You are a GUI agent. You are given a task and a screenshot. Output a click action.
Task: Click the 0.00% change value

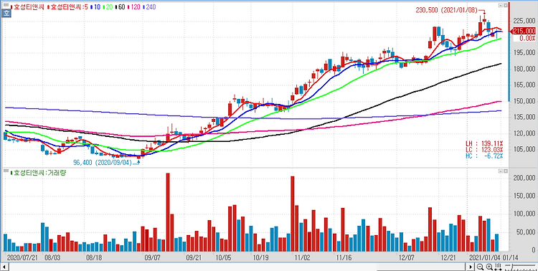click(528, 38)
